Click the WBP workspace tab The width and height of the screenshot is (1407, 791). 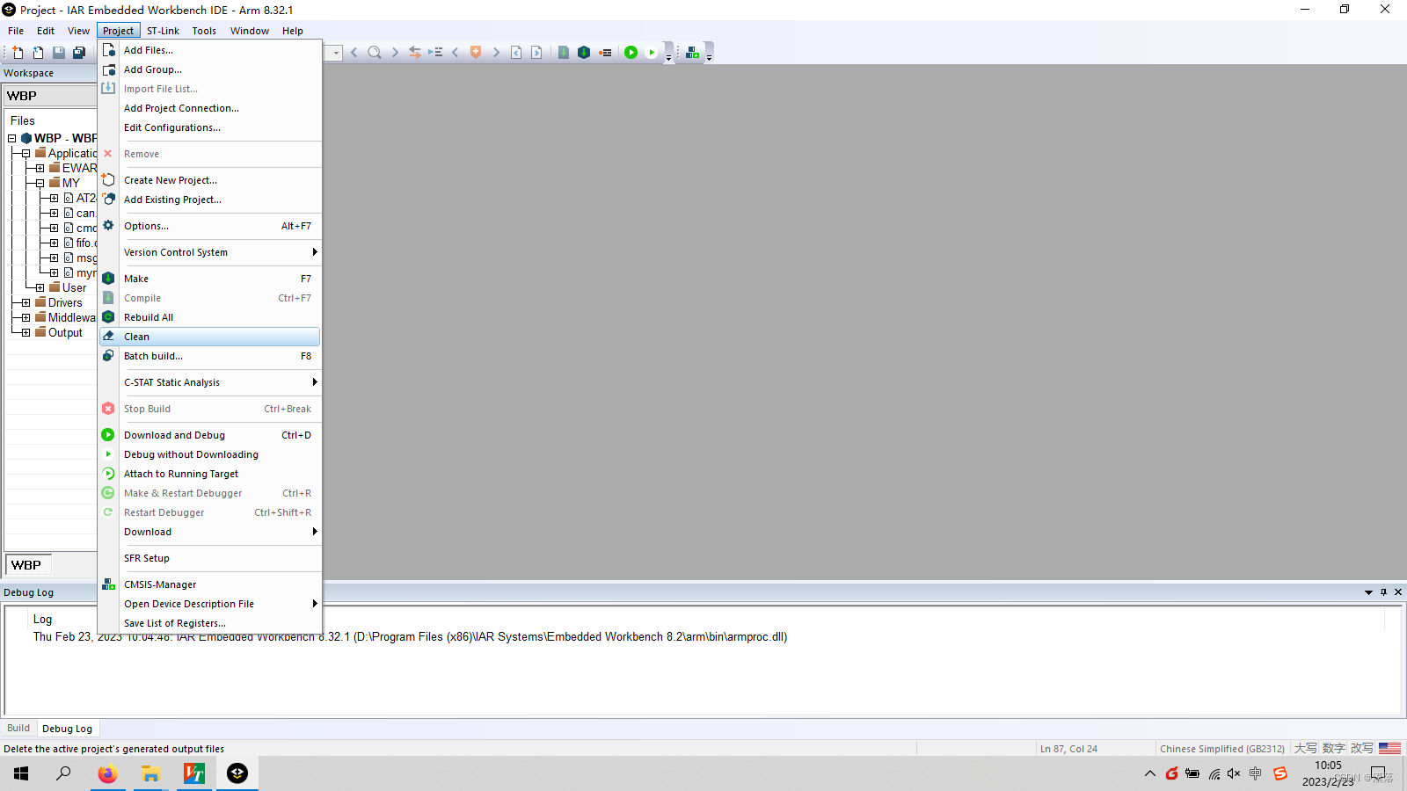click(26, 565)
